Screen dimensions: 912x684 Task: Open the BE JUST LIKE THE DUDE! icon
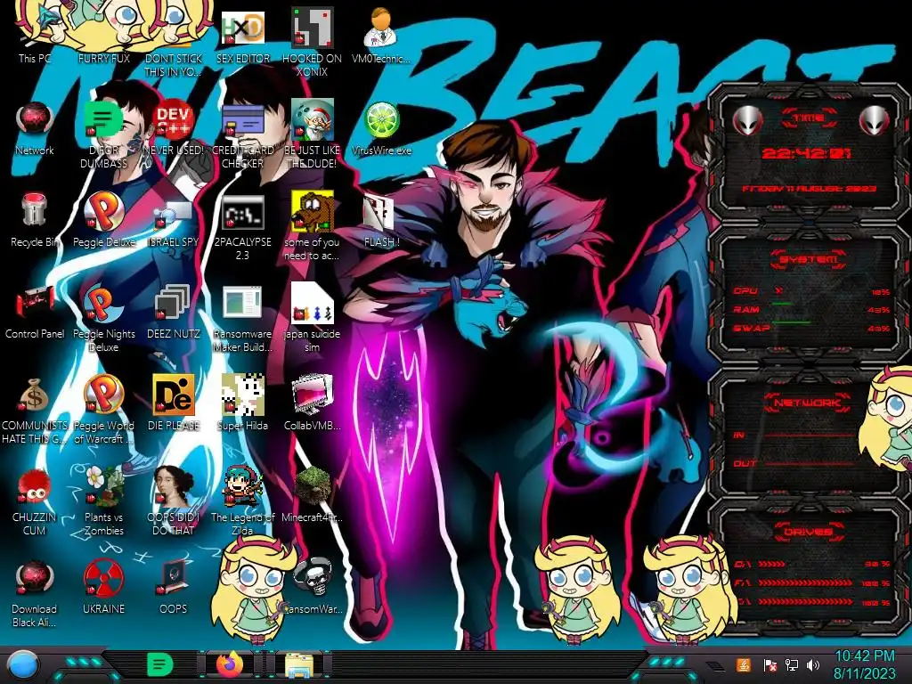point(312,135)
